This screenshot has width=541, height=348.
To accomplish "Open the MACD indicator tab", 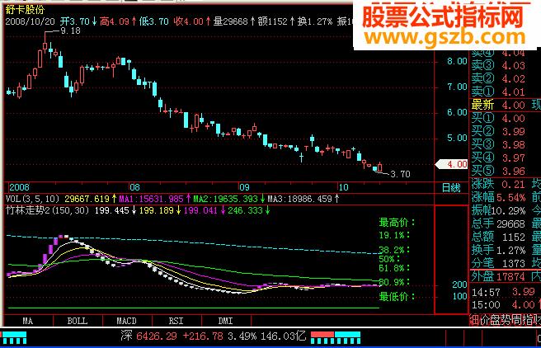I will pyautogui.click(x=127, y=321).
